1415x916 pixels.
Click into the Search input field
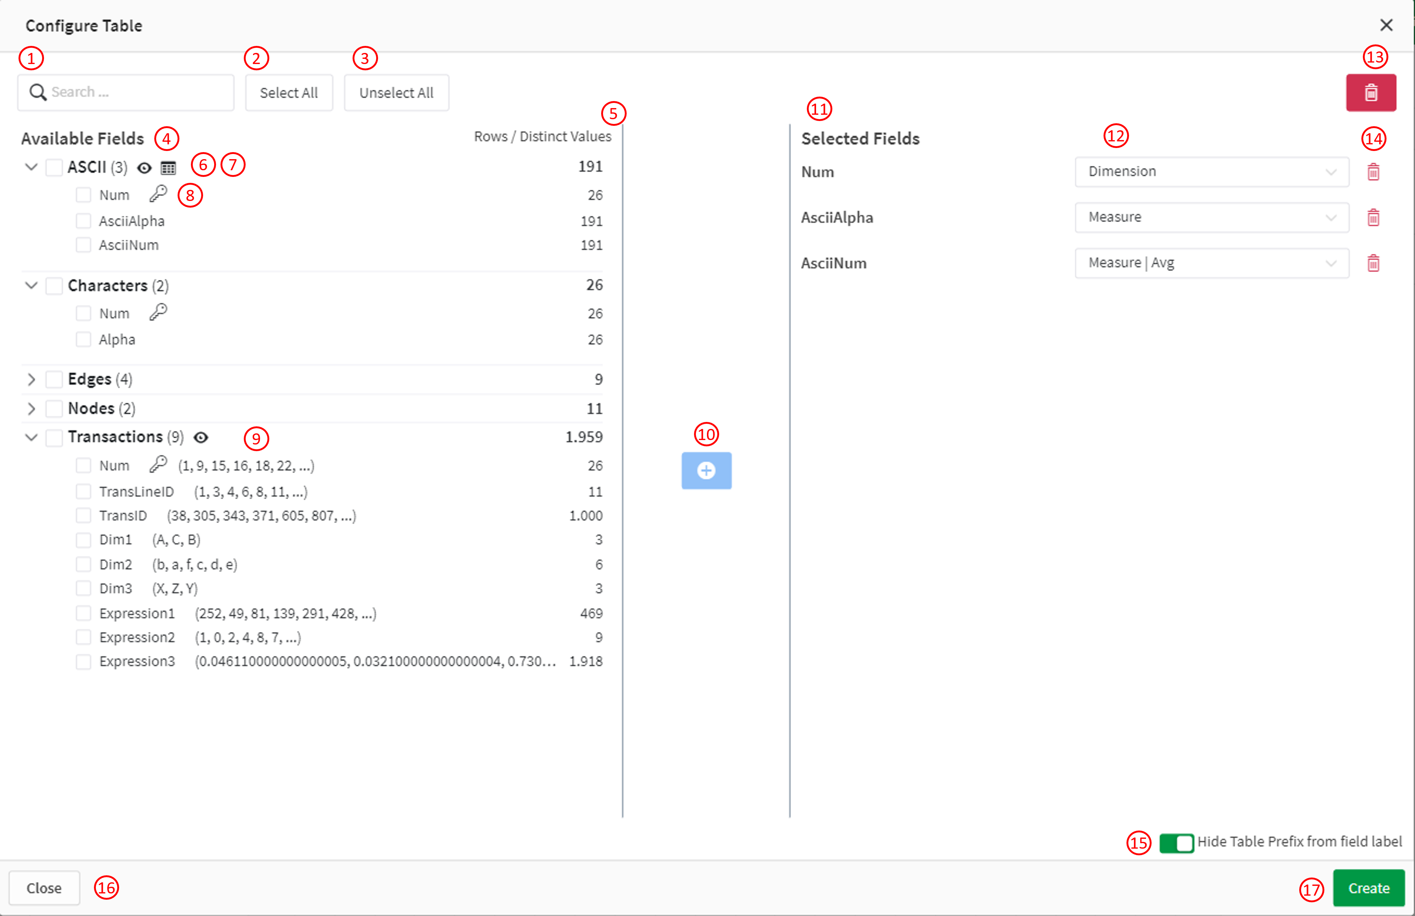tap(126, 92)
